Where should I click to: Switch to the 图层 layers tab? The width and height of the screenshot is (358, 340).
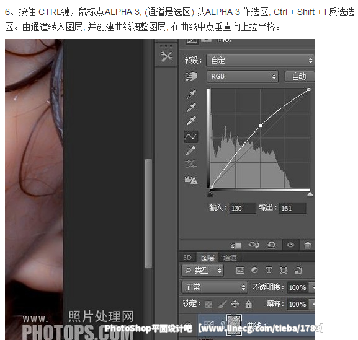[207, 258]
